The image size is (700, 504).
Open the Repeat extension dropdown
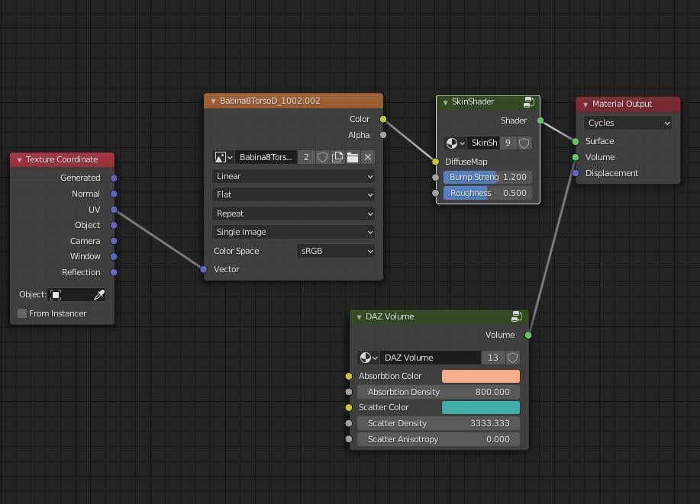click(x=293, y=214)
